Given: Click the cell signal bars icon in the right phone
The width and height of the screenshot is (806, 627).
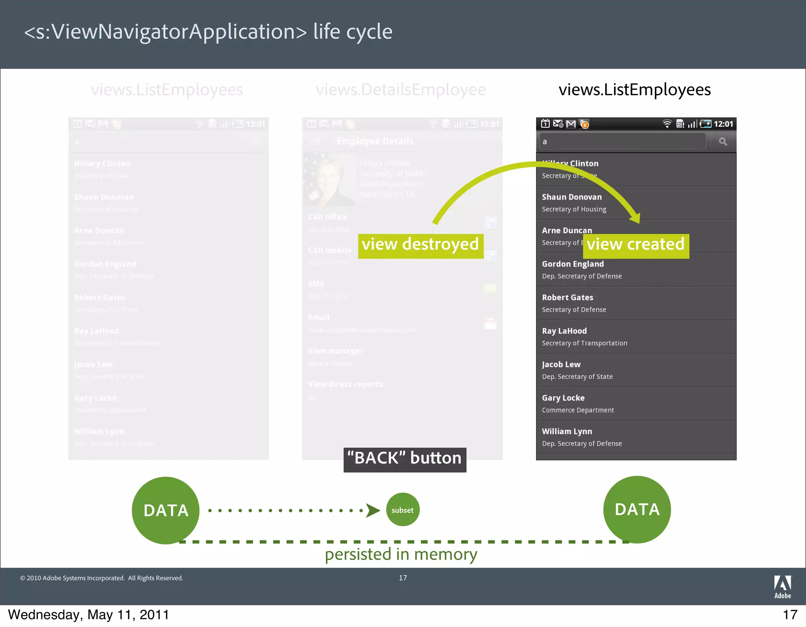Looking at the screenshot, I should click(692, 124).
